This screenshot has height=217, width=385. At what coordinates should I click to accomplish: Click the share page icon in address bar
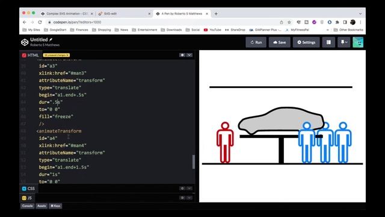pyautogui.click(x=282, y=22)
